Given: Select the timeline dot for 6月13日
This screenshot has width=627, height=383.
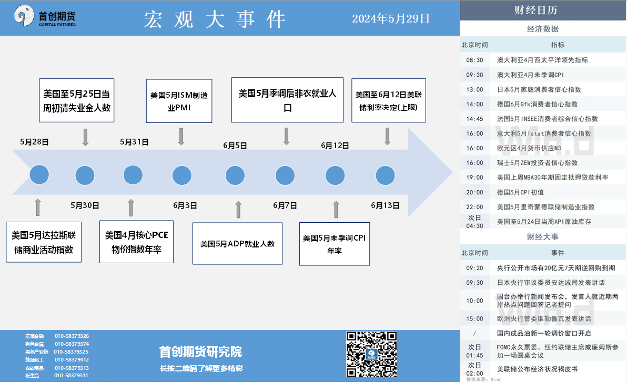Looking at the screenshot, I should coord(386,175).
